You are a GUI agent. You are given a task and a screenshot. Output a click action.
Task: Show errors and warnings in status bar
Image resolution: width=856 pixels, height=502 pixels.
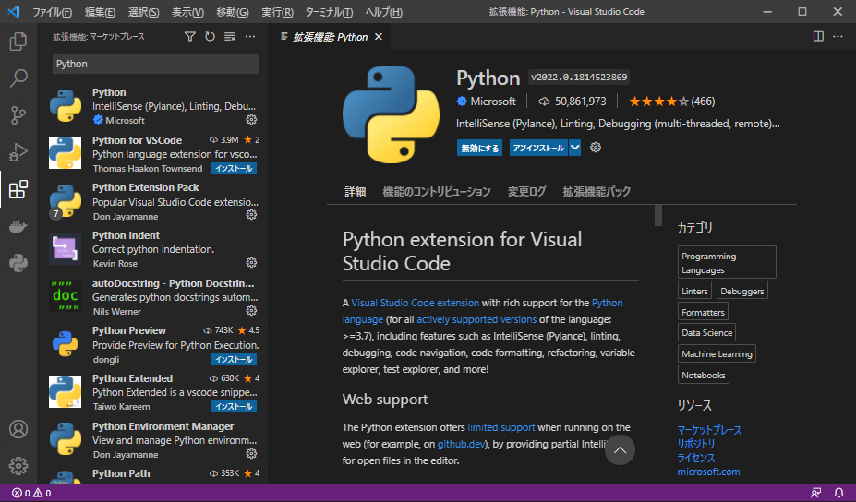[31, 494]
